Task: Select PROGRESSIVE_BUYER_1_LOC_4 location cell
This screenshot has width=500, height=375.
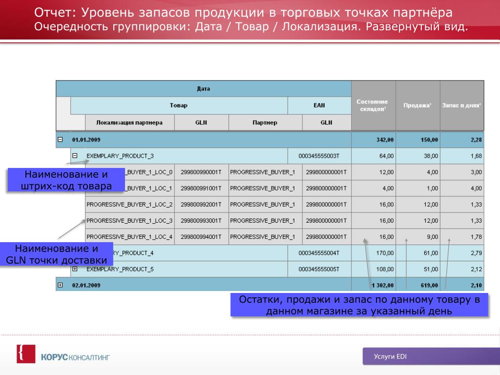Action: 129,237
